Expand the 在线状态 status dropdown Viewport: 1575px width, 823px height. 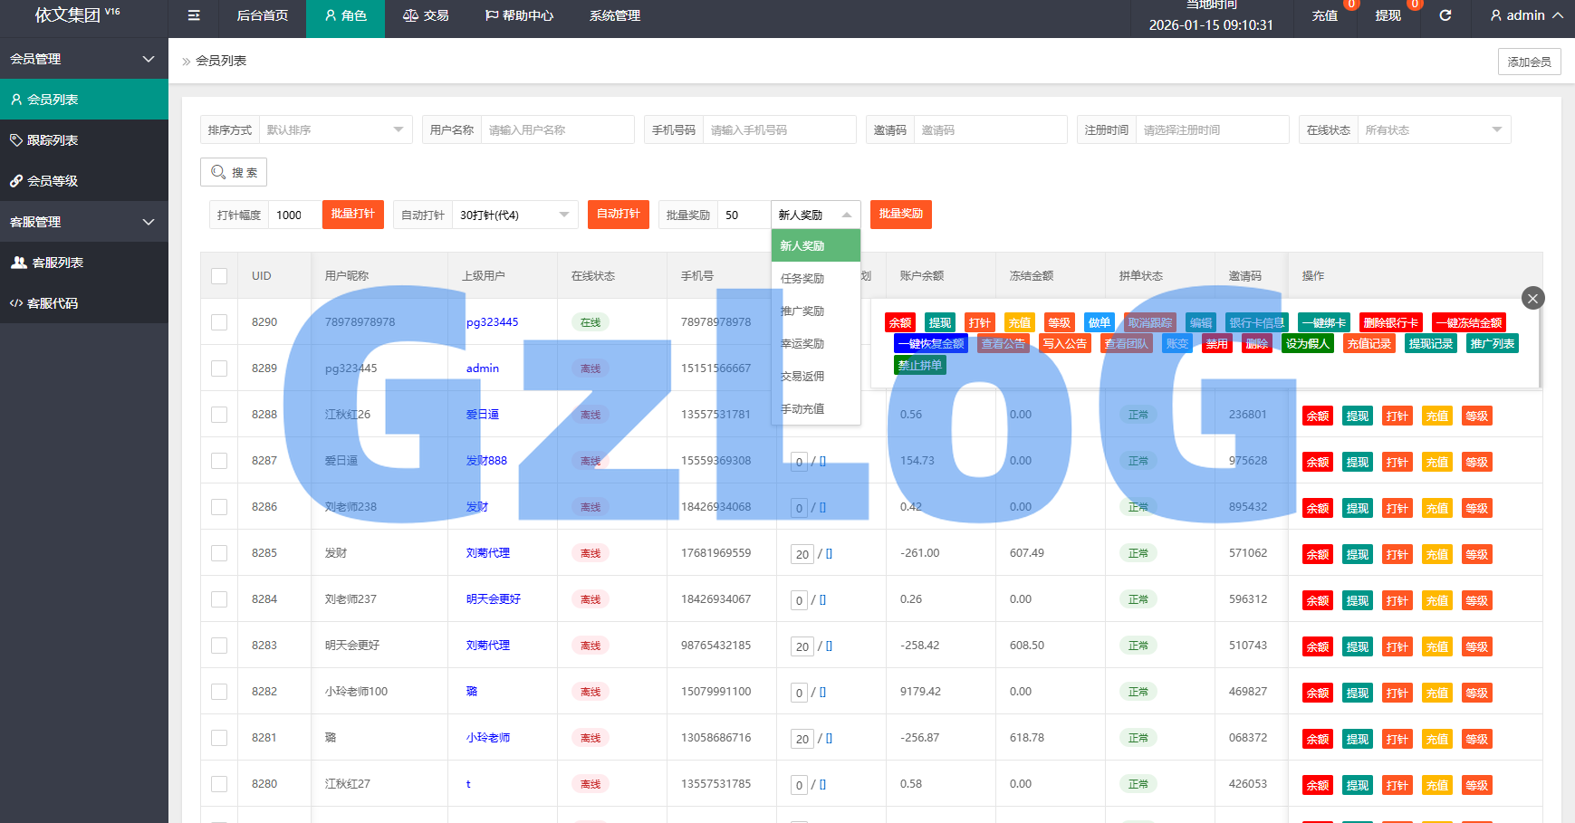(1433, 129)
